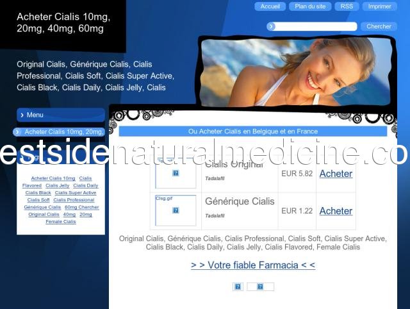Screen dimensions: 410x309
Task: Click broken image icon in Cialis Original row
Action: (176, 173)
